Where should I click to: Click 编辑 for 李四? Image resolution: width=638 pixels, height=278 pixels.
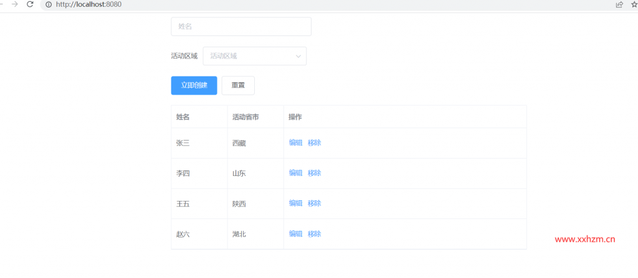[295, 173]
